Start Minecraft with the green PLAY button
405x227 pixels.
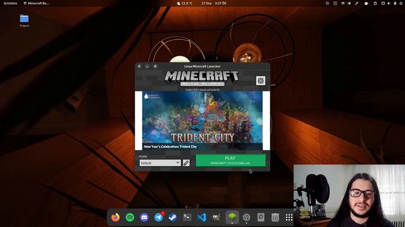(230, 160)
